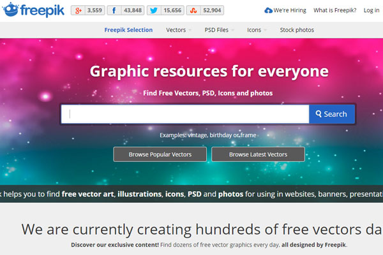Viewport: 383px width, 255px height.
Task: Expand the Icons dropdown arrow
Action: [265, 30]
